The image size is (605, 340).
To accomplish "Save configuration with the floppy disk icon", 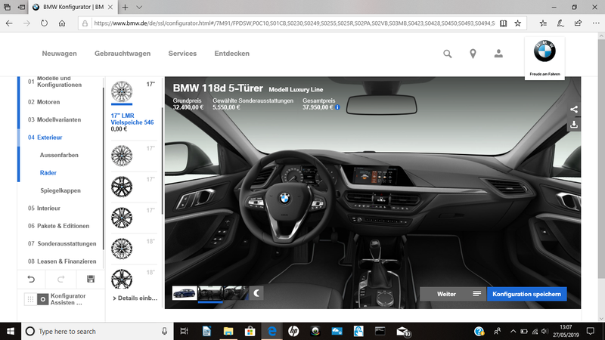I will pos(91,279).
